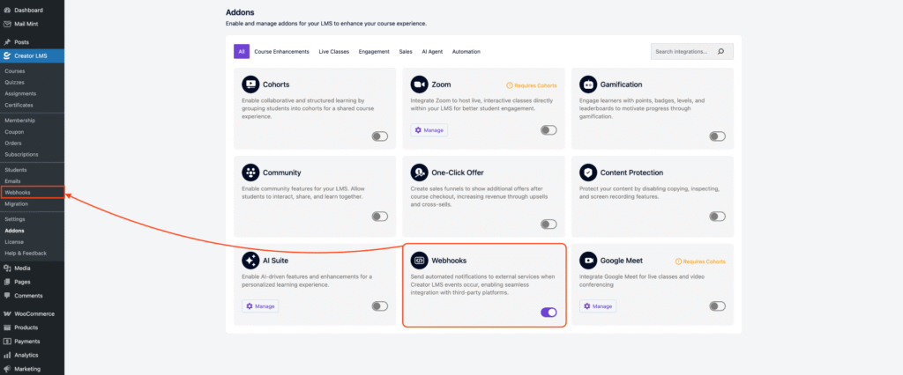Switch to Course Enhancements tab
This screenshot has width=903, height=375.
pyautogui.click(x=281, y=52)
